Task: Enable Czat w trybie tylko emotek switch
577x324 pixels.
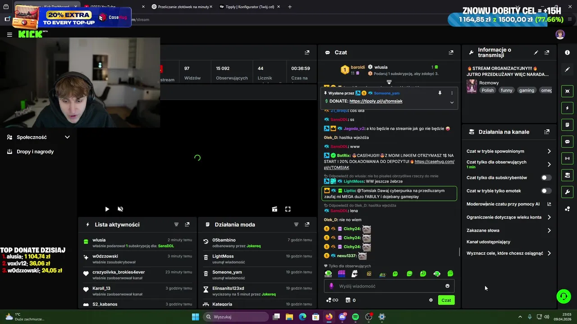Action: [x=546, y=191]
